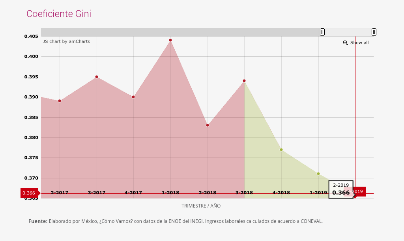Click the 3-2017 data point at 0.395
Image resolution: width=404 pixels, height=241 pixels.
97,77
